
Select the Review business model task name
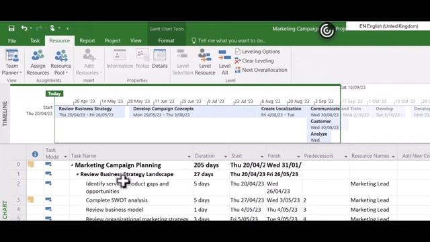pyautogui.click(x=114, y=210)
